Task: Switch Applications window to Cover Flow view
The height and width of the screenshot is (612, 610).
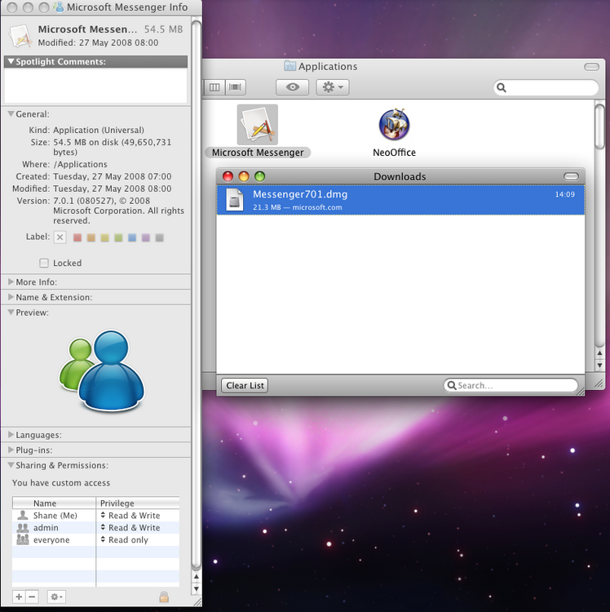Action: point(235,87)
